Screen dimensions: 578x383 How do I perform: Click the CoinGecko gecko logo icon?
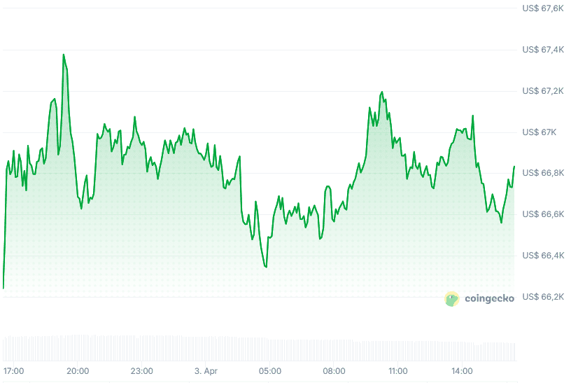[x=452, y=299]
